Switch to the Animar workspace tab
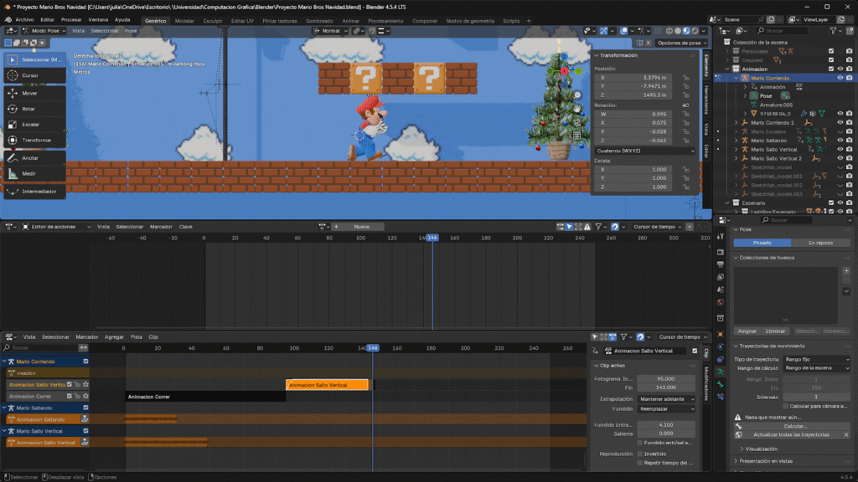The image size is (858, 482). tap(350, 19)
